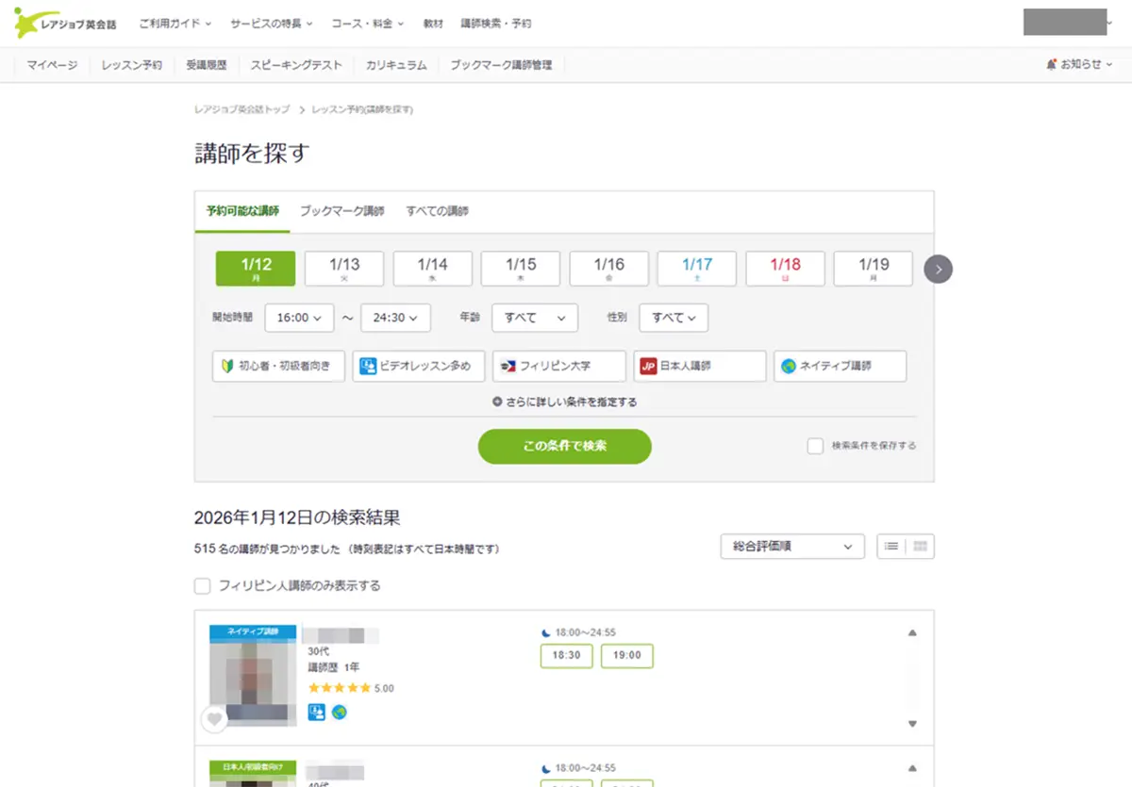Switch to grid view layout icon

click(x=920, y=547)
